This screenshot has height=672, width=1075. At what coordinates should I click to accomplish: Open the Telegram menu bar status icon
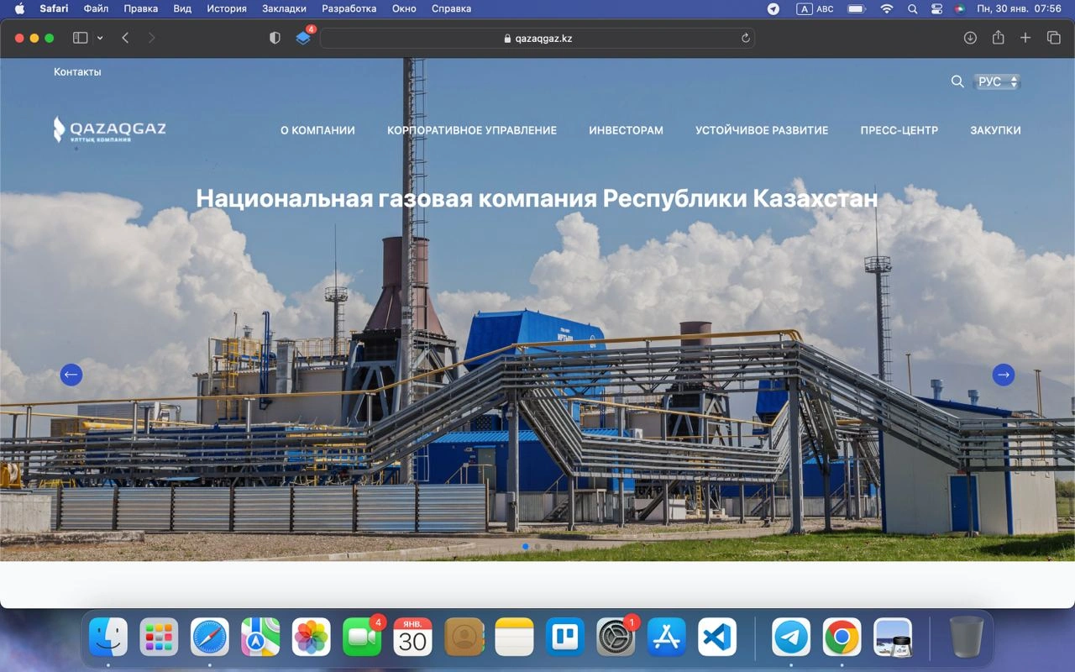click(773, 9)
